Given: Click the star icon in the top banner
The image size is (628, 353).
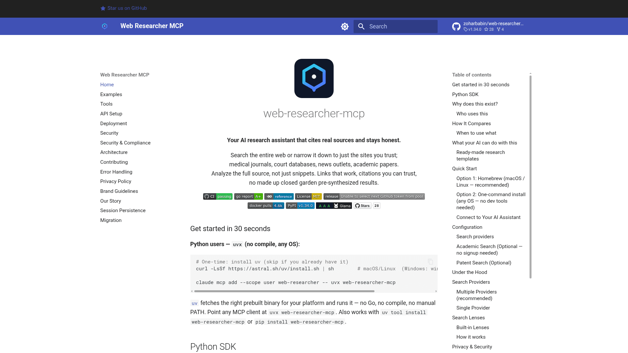Looking at the screenshot, I should pyautogui.click(x=103, y=8).
